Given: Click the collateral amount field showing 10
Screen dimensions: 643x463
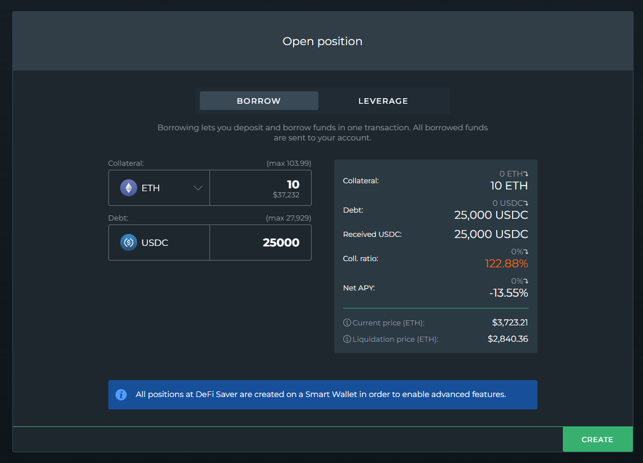Looking at the screenshot, I should point(260,188).
